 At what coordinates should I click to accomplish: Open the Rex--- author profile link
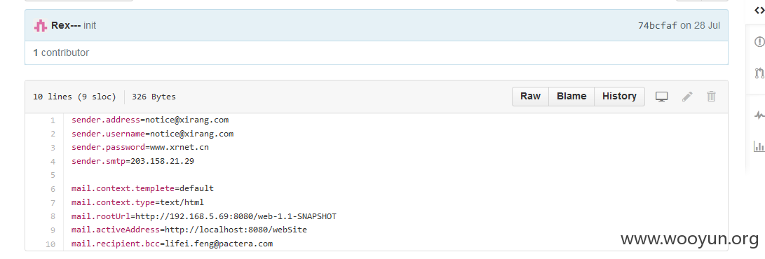[66, 26]
